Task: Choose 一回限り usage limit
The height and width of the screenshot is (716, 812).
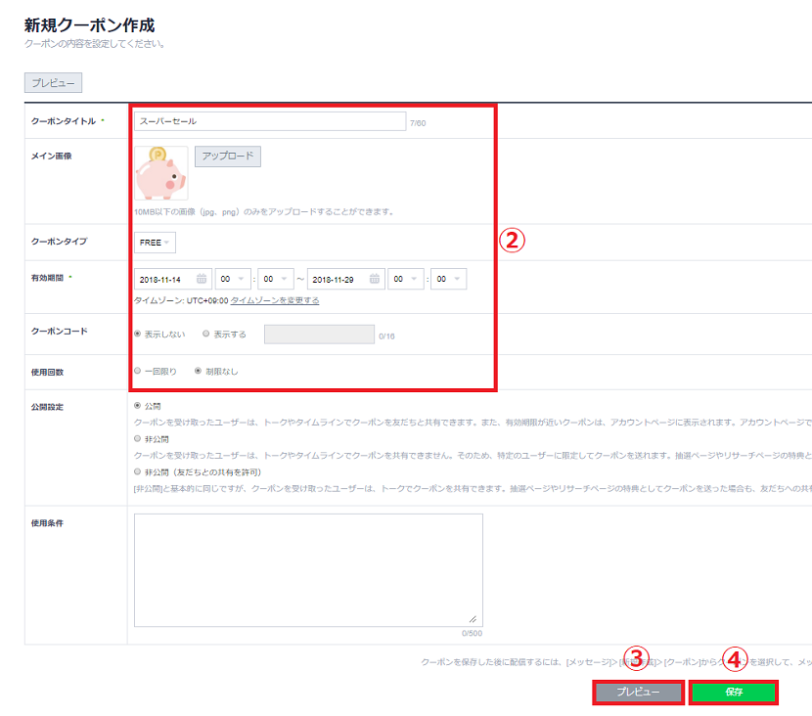Action: pos(138,371)
